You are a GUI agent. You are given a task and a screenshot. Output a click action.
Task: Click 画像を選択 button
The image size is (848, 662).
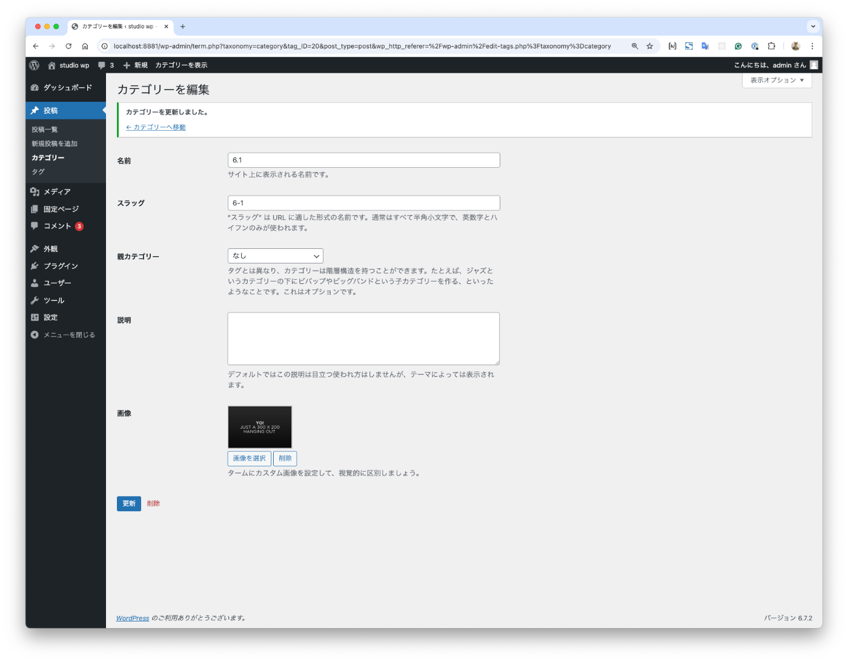point(250,458)
